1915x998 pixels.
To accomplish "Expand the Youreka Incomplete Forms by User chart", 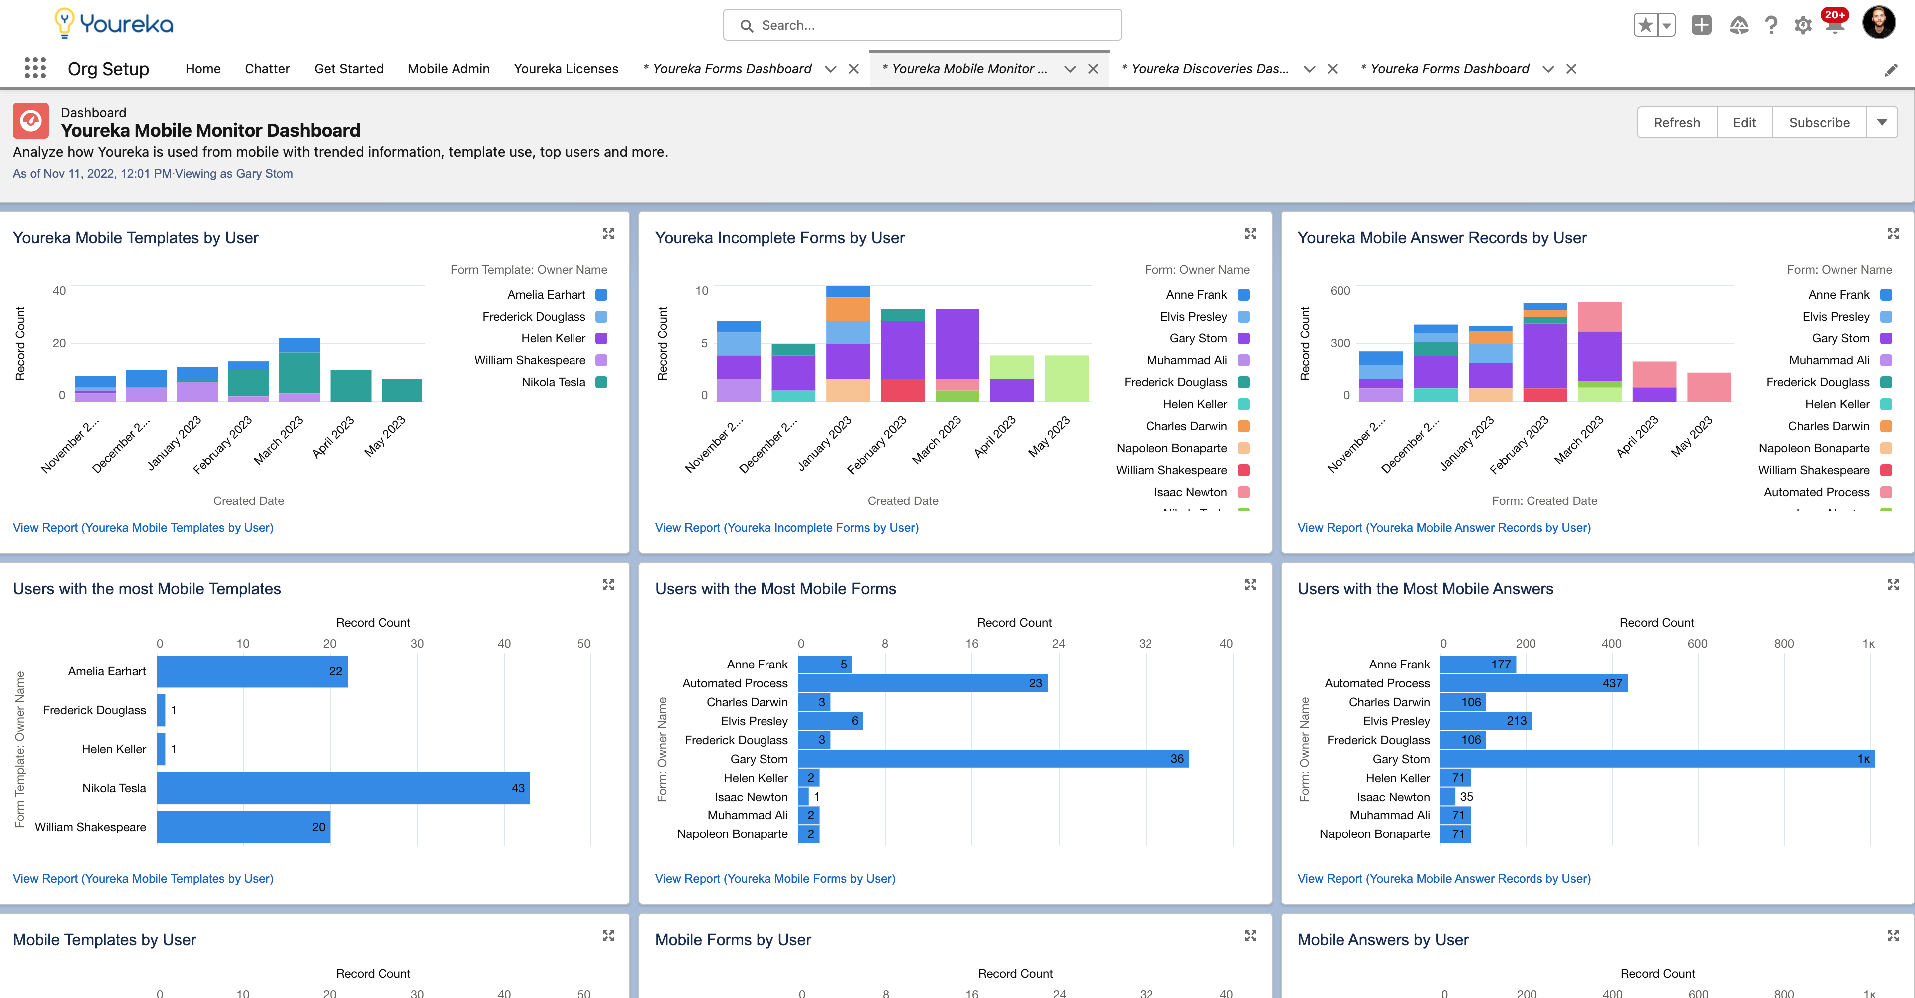I will (1250, 234).
